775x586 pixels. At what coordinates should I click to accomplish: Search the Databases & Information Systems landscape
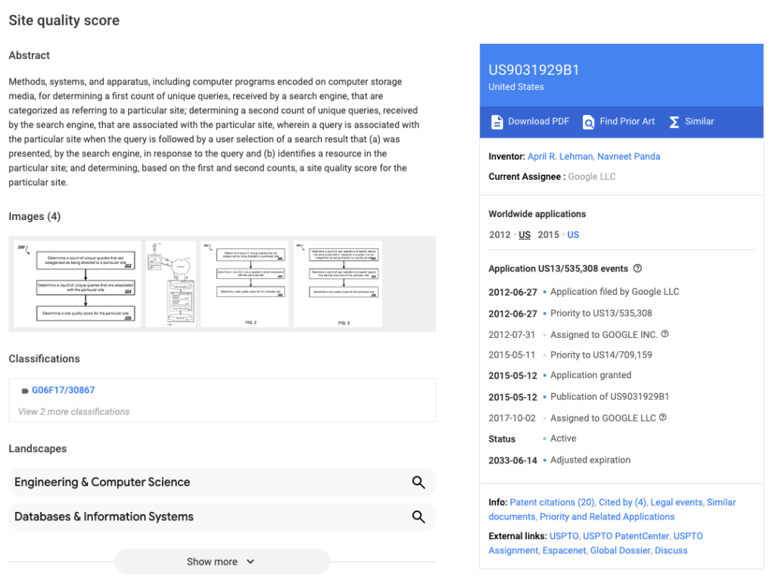[419, 516]
